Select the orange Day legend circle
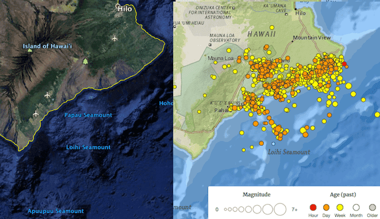This screenshot has width=380, height=219. coord(326,207)
